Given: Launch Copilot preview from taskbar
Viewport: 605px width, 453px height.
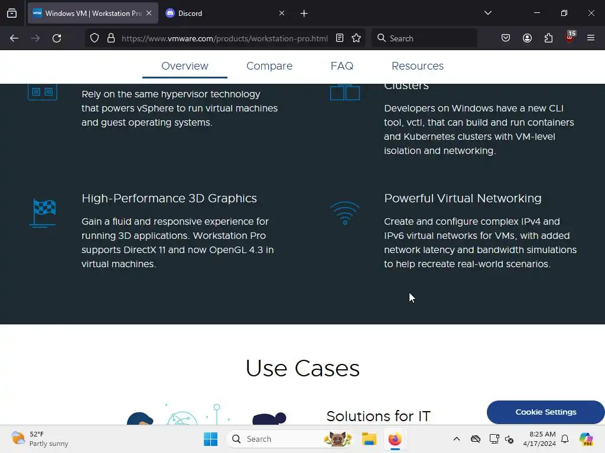Looking at the screenshot, I should (x=586, y=439).
